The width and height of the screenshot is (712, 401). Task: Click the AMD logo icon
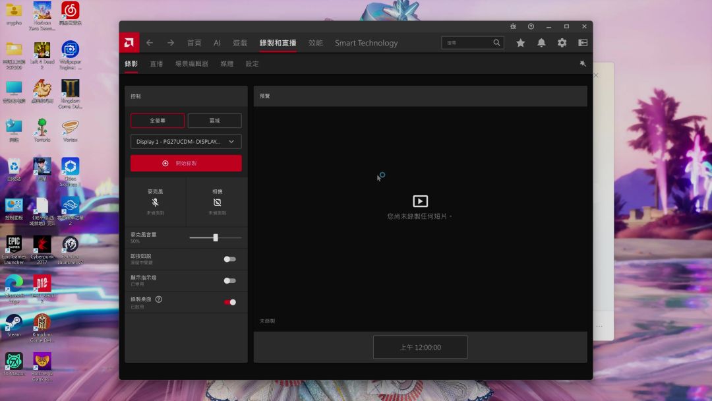(129, 43)
